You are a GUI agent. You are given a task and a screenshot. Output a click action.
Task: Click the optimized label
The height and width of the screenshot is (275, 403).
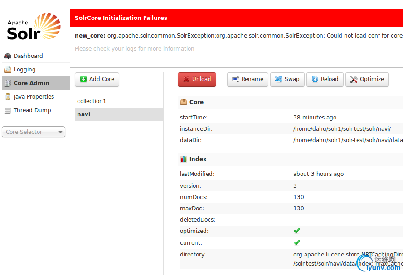click(x=194, y=231)
